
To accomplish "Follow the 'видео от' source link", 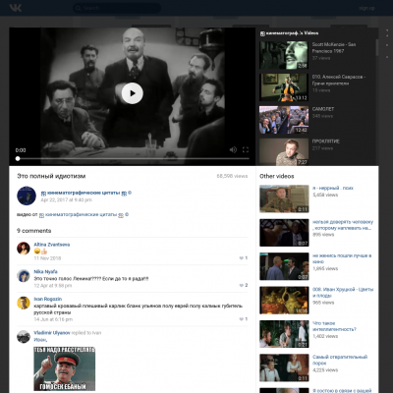I will [x=84, y=215].
